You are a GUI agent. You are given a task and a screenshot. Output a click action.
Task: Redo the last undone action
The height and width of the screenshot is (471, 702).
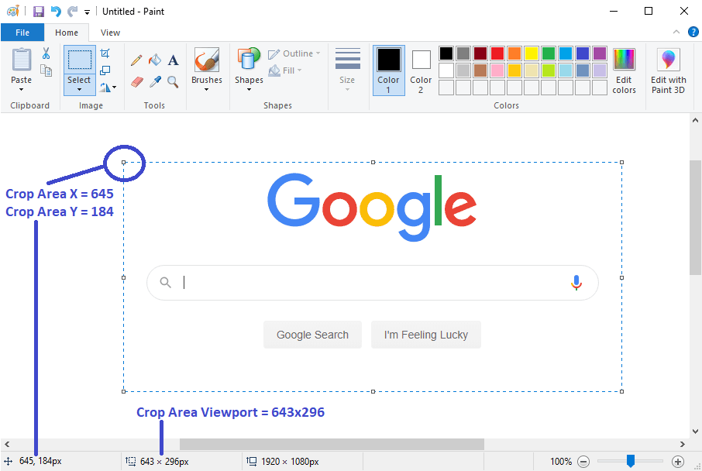tap(72, 11)
